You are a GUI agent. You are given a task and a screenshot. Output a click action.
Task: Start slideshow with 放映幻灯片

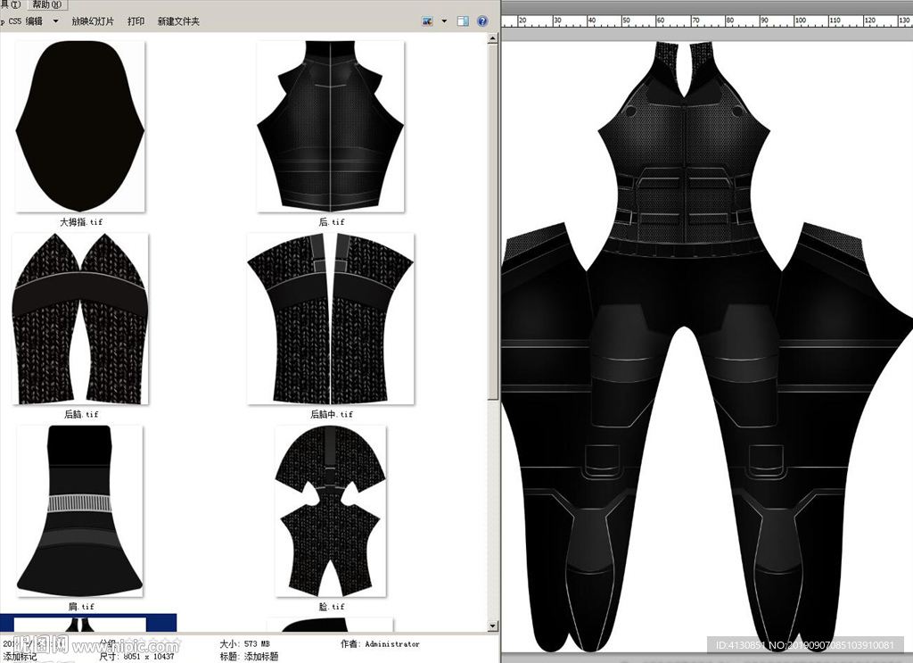point(93,21)
